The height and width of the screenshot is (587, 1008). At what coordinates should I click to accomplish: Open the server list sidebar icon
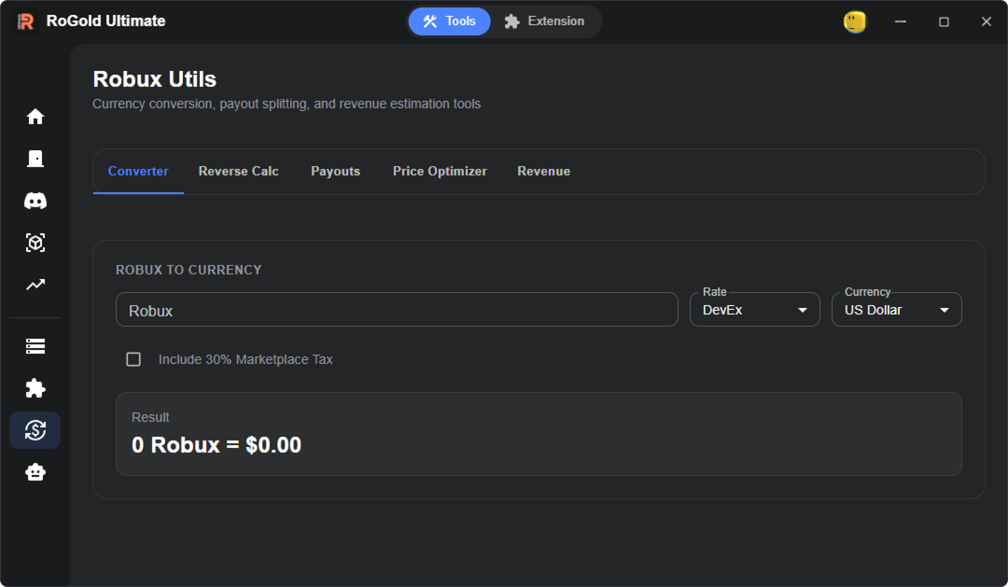35,346
